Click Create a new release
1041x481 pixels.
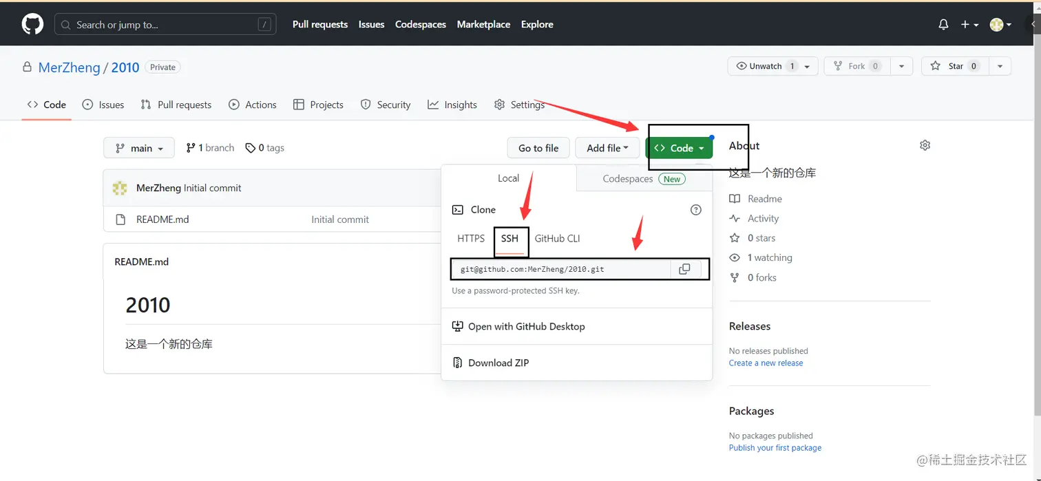coord(766,363)
